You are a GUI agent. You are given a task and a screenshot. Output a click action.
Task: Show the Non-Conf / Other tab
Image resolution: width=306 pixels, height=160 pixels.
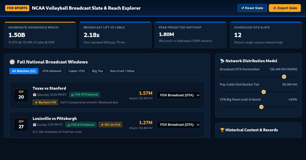[x=122, y=71]
